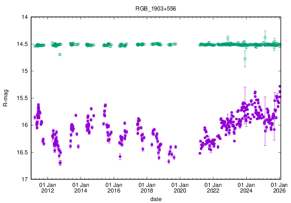Click the 01 Jan 2016 x-axis label
Screen dimensions: 291x203
pyautogui.click(x=114, y=187)
